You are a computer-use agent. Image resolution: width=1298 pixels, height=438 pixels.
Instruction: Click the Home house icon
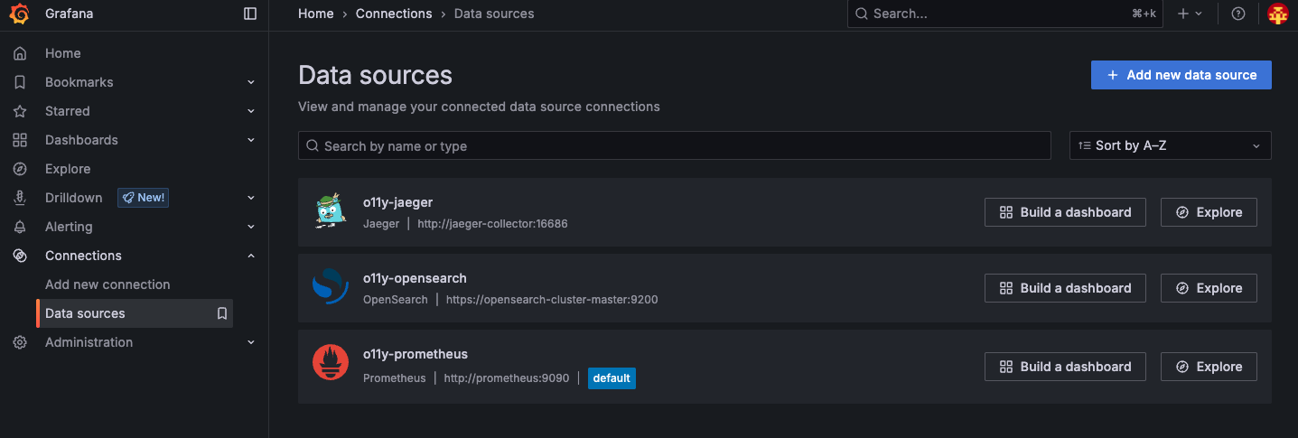tap(20, 53)
